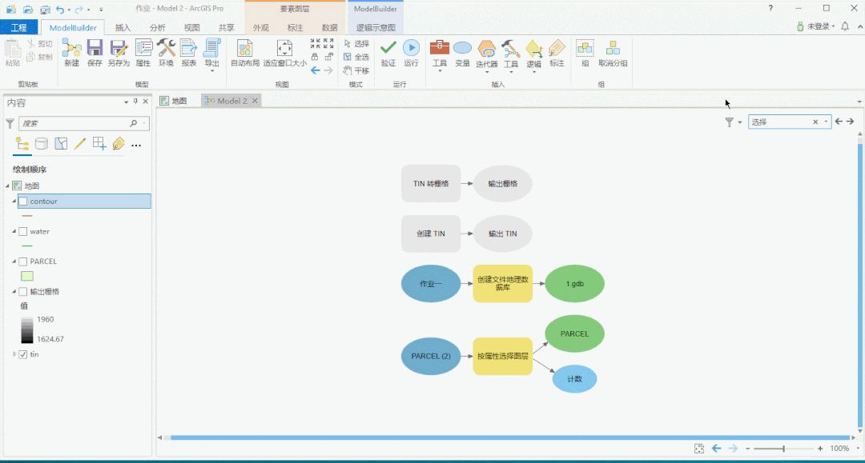Toggle the PARCEL layer checkbox
The height and width of the screenshot is (463, 865).
(23, 261)
